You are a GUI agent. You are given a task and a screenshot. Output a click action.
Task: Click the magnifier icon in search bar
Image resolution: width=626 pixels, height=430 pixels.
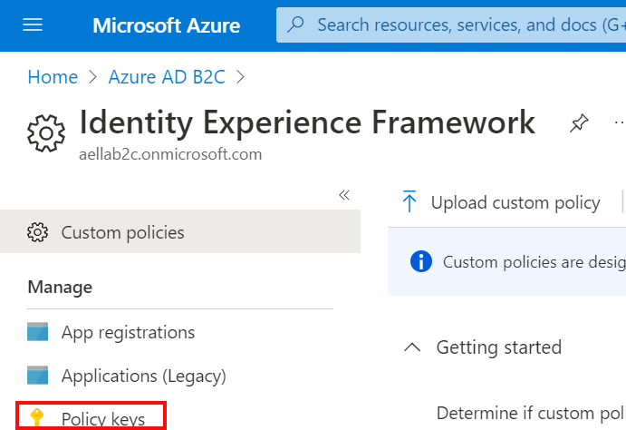[x=295, y=24]
